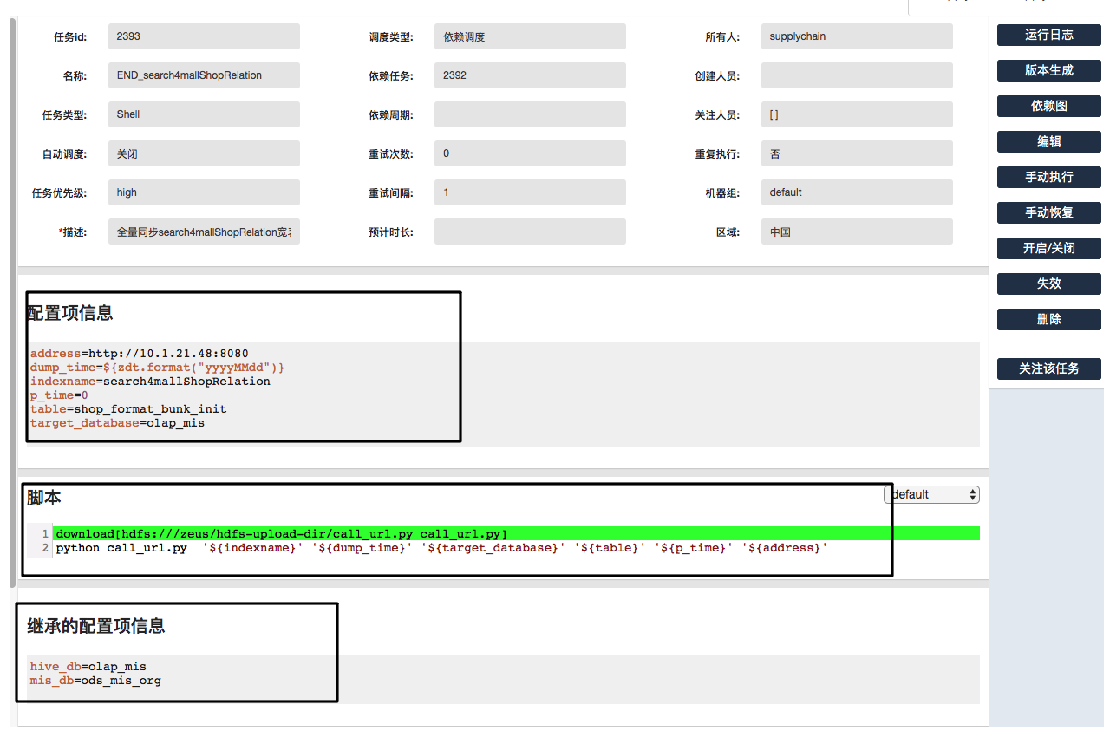Click the 失效 button

point(1048,284)
